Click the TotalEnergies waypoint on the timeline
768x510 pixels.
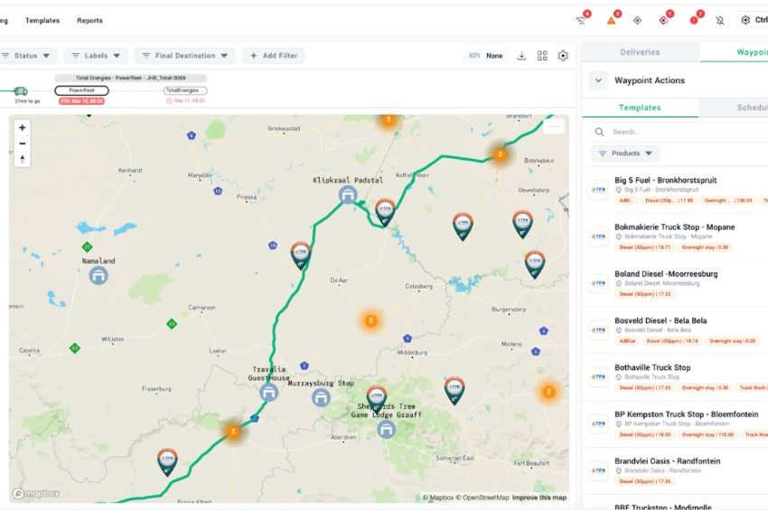click(x=185, y=90)
